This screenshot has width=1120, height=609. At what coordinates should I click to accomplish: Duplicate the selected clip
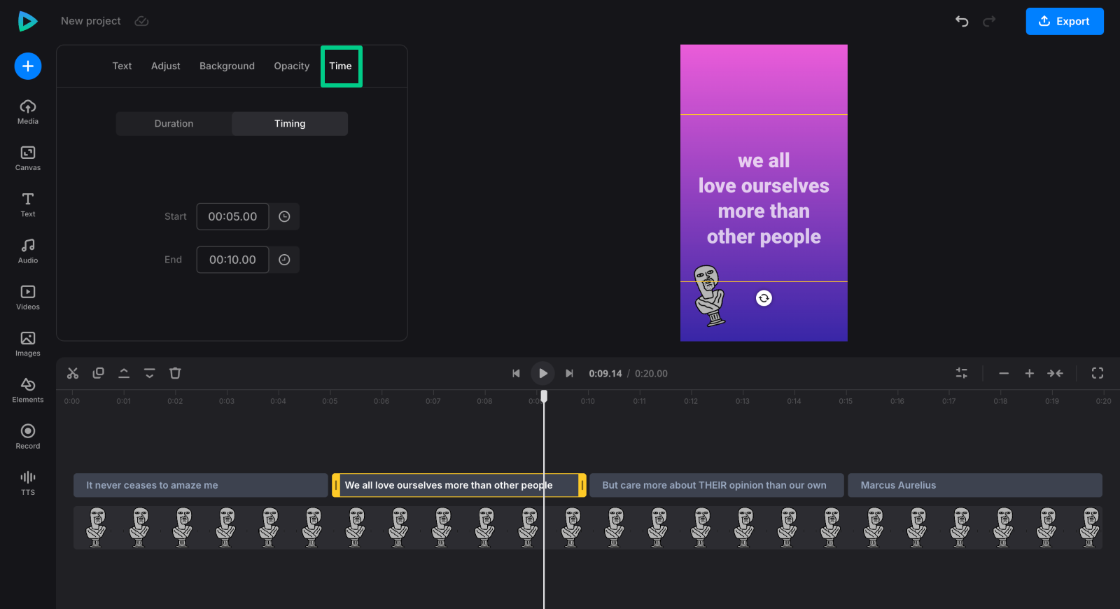(99, 373)
